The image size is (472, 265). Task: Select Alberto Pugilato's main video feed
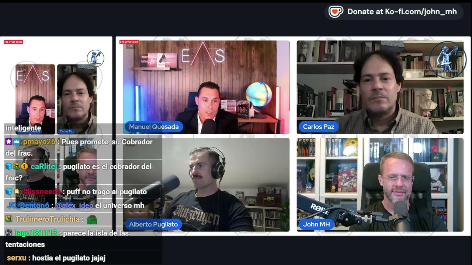pyautogui.click(x=206, y=185)
